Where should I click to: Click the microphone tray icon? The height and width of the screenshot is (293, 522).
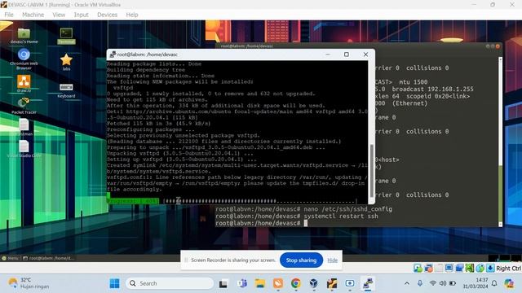click(x=420, y=283)
